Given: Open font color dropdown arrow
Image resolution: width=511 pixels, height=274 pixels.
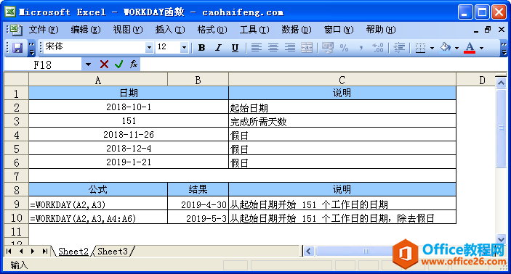Looking at the screenshot, I should pos(481,48).
